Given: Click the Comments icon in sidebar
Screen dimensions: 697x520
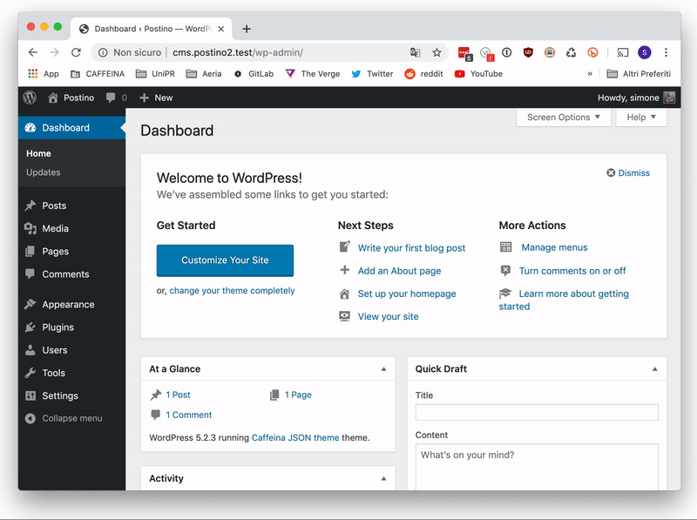Looking at the screenshot, I should [30, 274].
